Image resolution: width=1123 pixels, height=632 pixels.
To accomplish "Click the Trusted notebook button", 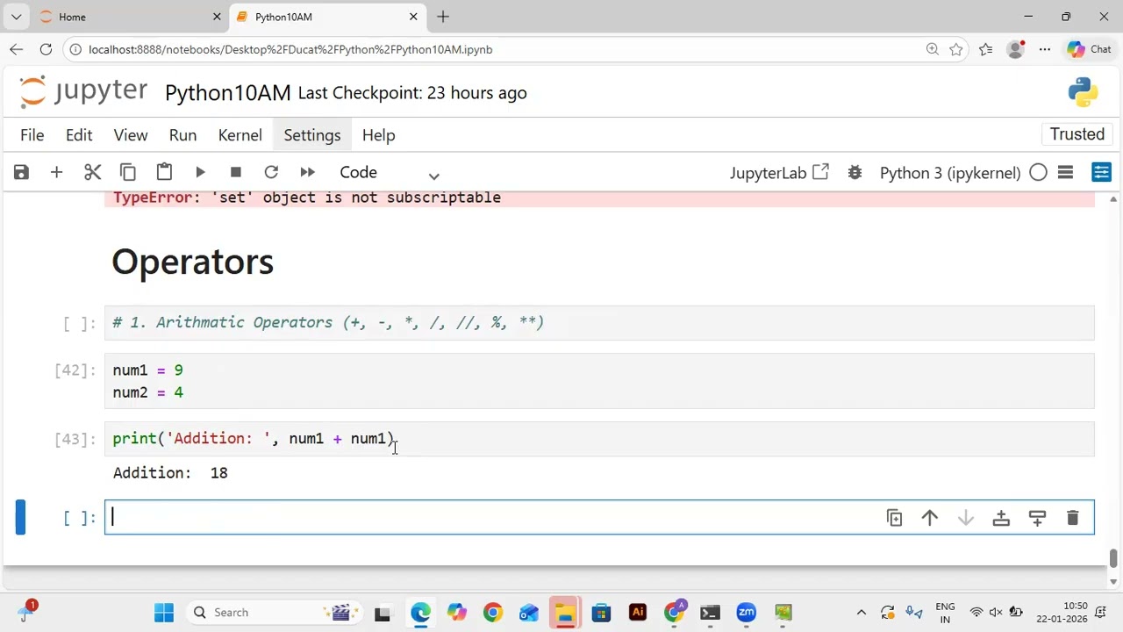I will [x=1077, y=134].
